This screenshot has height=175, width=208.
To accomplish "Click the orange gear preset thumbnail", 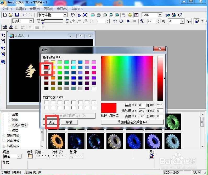I will tap(57, 141).
